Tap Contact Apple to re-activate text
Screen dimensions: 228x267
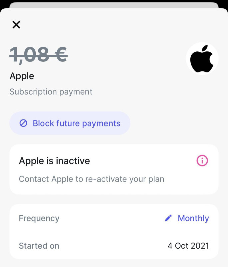pos(91,179)
